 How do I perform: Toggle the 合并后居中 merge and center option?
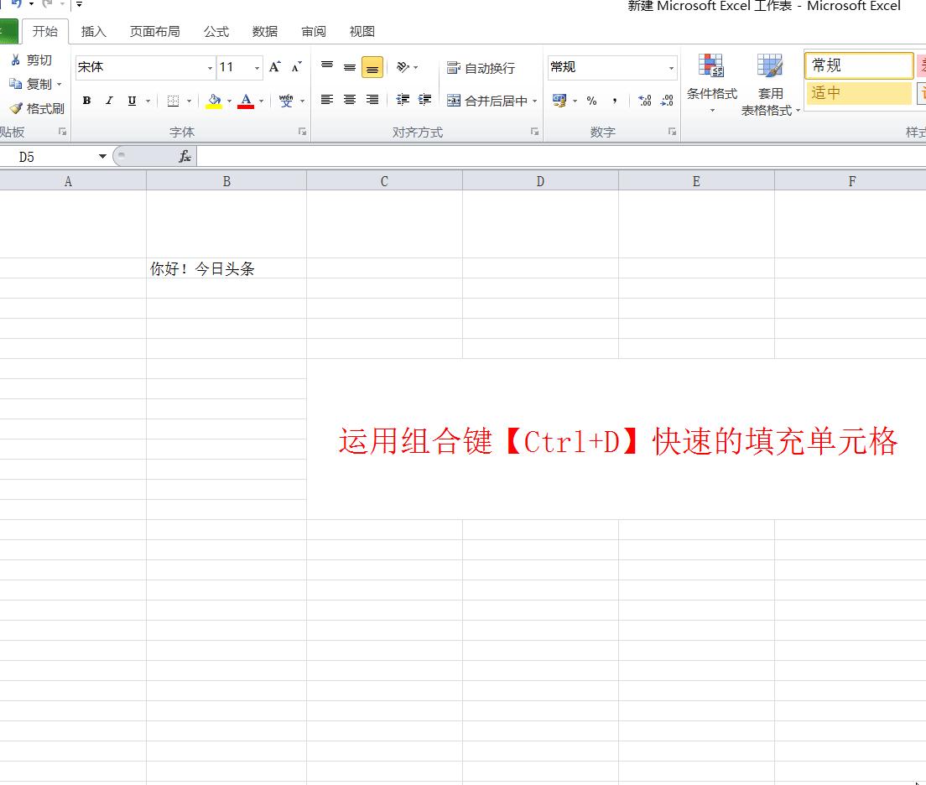487,100
